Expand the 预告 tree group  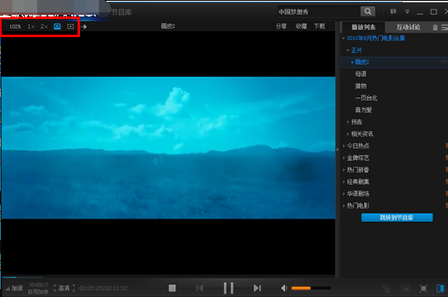[348, 122]
